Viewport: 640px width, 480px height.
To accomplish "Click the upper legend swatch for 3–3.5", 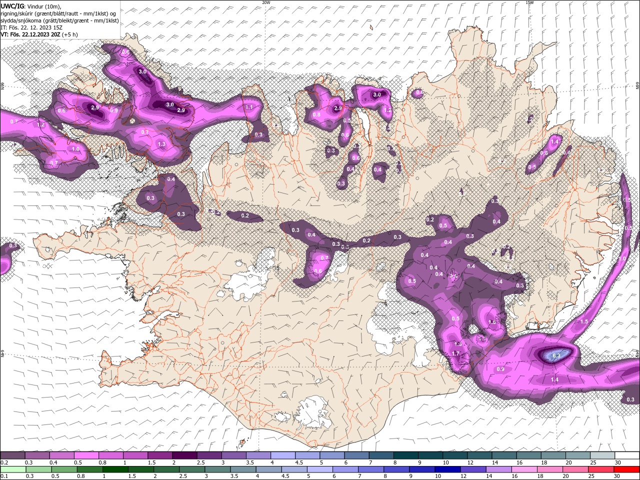I will 234,455.
